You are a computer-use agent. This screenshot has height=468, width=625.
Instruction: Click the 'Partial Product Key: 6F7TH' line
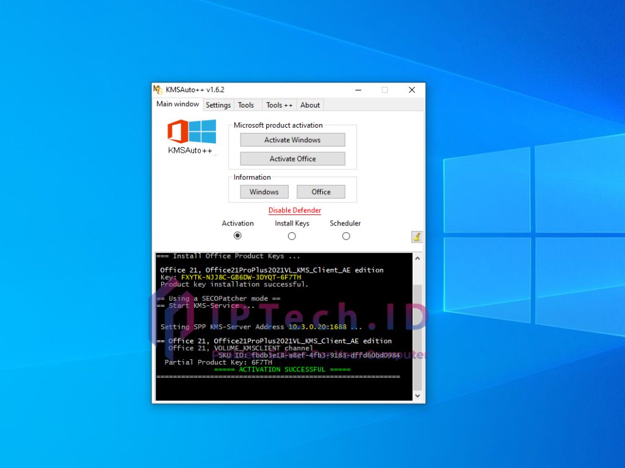pyautogui.click(x=218, y=362)
